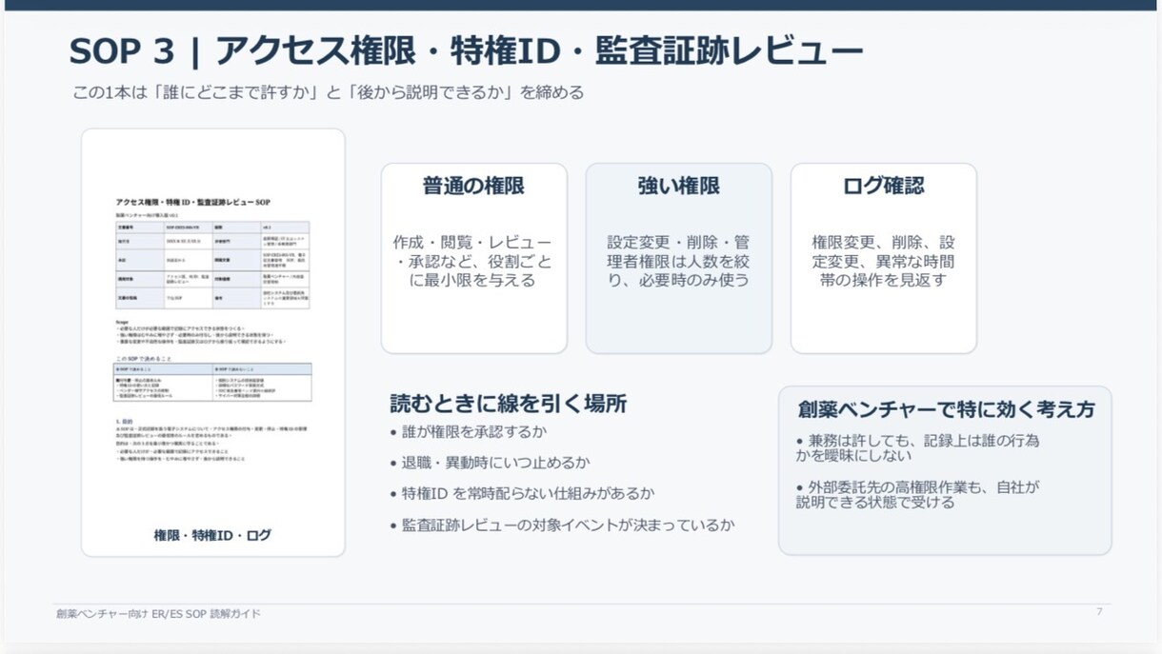Click the text '権限変更、削除、設定変更、異常な時間帯の操作を見返す'
The image size is (1162, 654).
883,261
